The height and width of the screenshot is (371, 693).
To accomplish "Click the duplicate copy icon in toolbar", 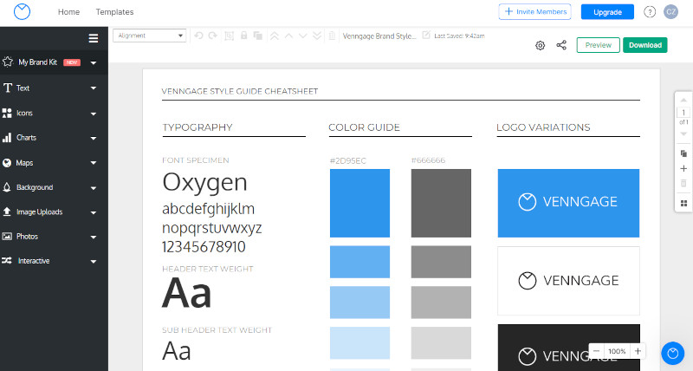I will (258, 36).
